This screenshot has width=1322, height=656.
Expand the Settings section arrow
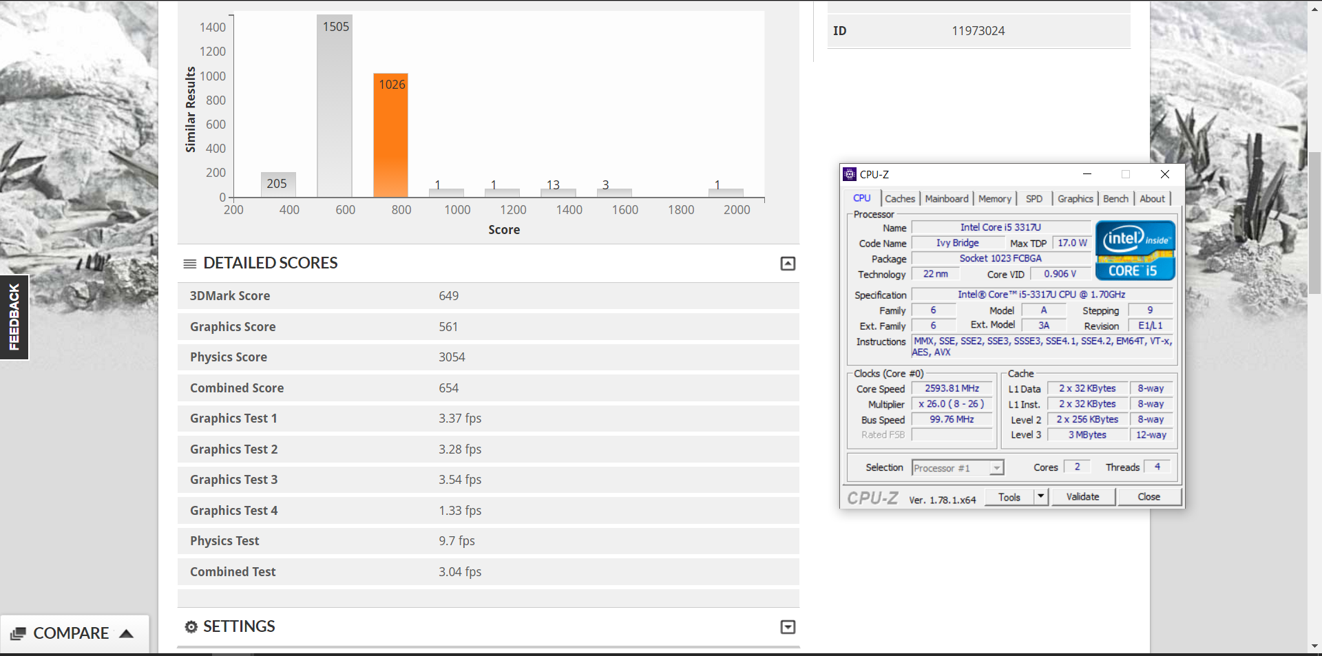point(788,627)
